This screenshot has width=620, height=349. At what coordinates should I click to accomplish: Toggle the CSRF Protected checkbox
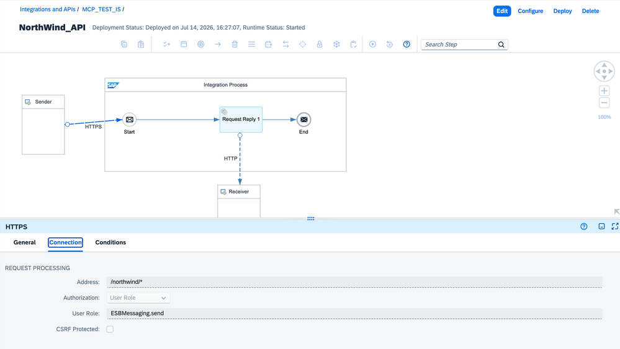tap(110, 329)
